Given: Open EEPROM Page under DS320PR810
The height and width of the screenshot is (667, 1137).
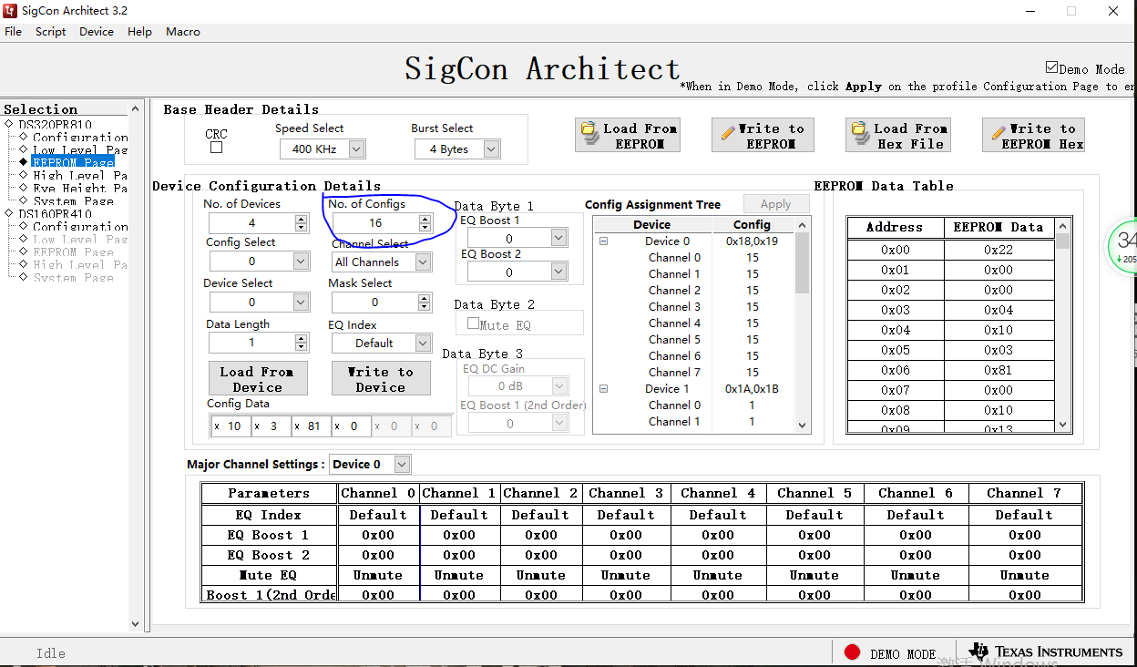Looking at the screenshot, I should 73,162.
